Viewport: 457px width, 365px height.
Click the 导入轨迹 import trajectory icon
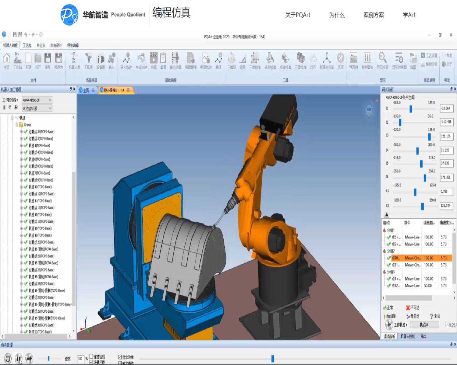pyautogui.click(x=126, y=60)
